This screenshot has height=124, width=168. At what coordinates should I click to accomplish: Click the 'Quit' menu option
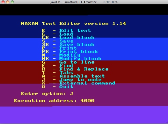(66, 86)
